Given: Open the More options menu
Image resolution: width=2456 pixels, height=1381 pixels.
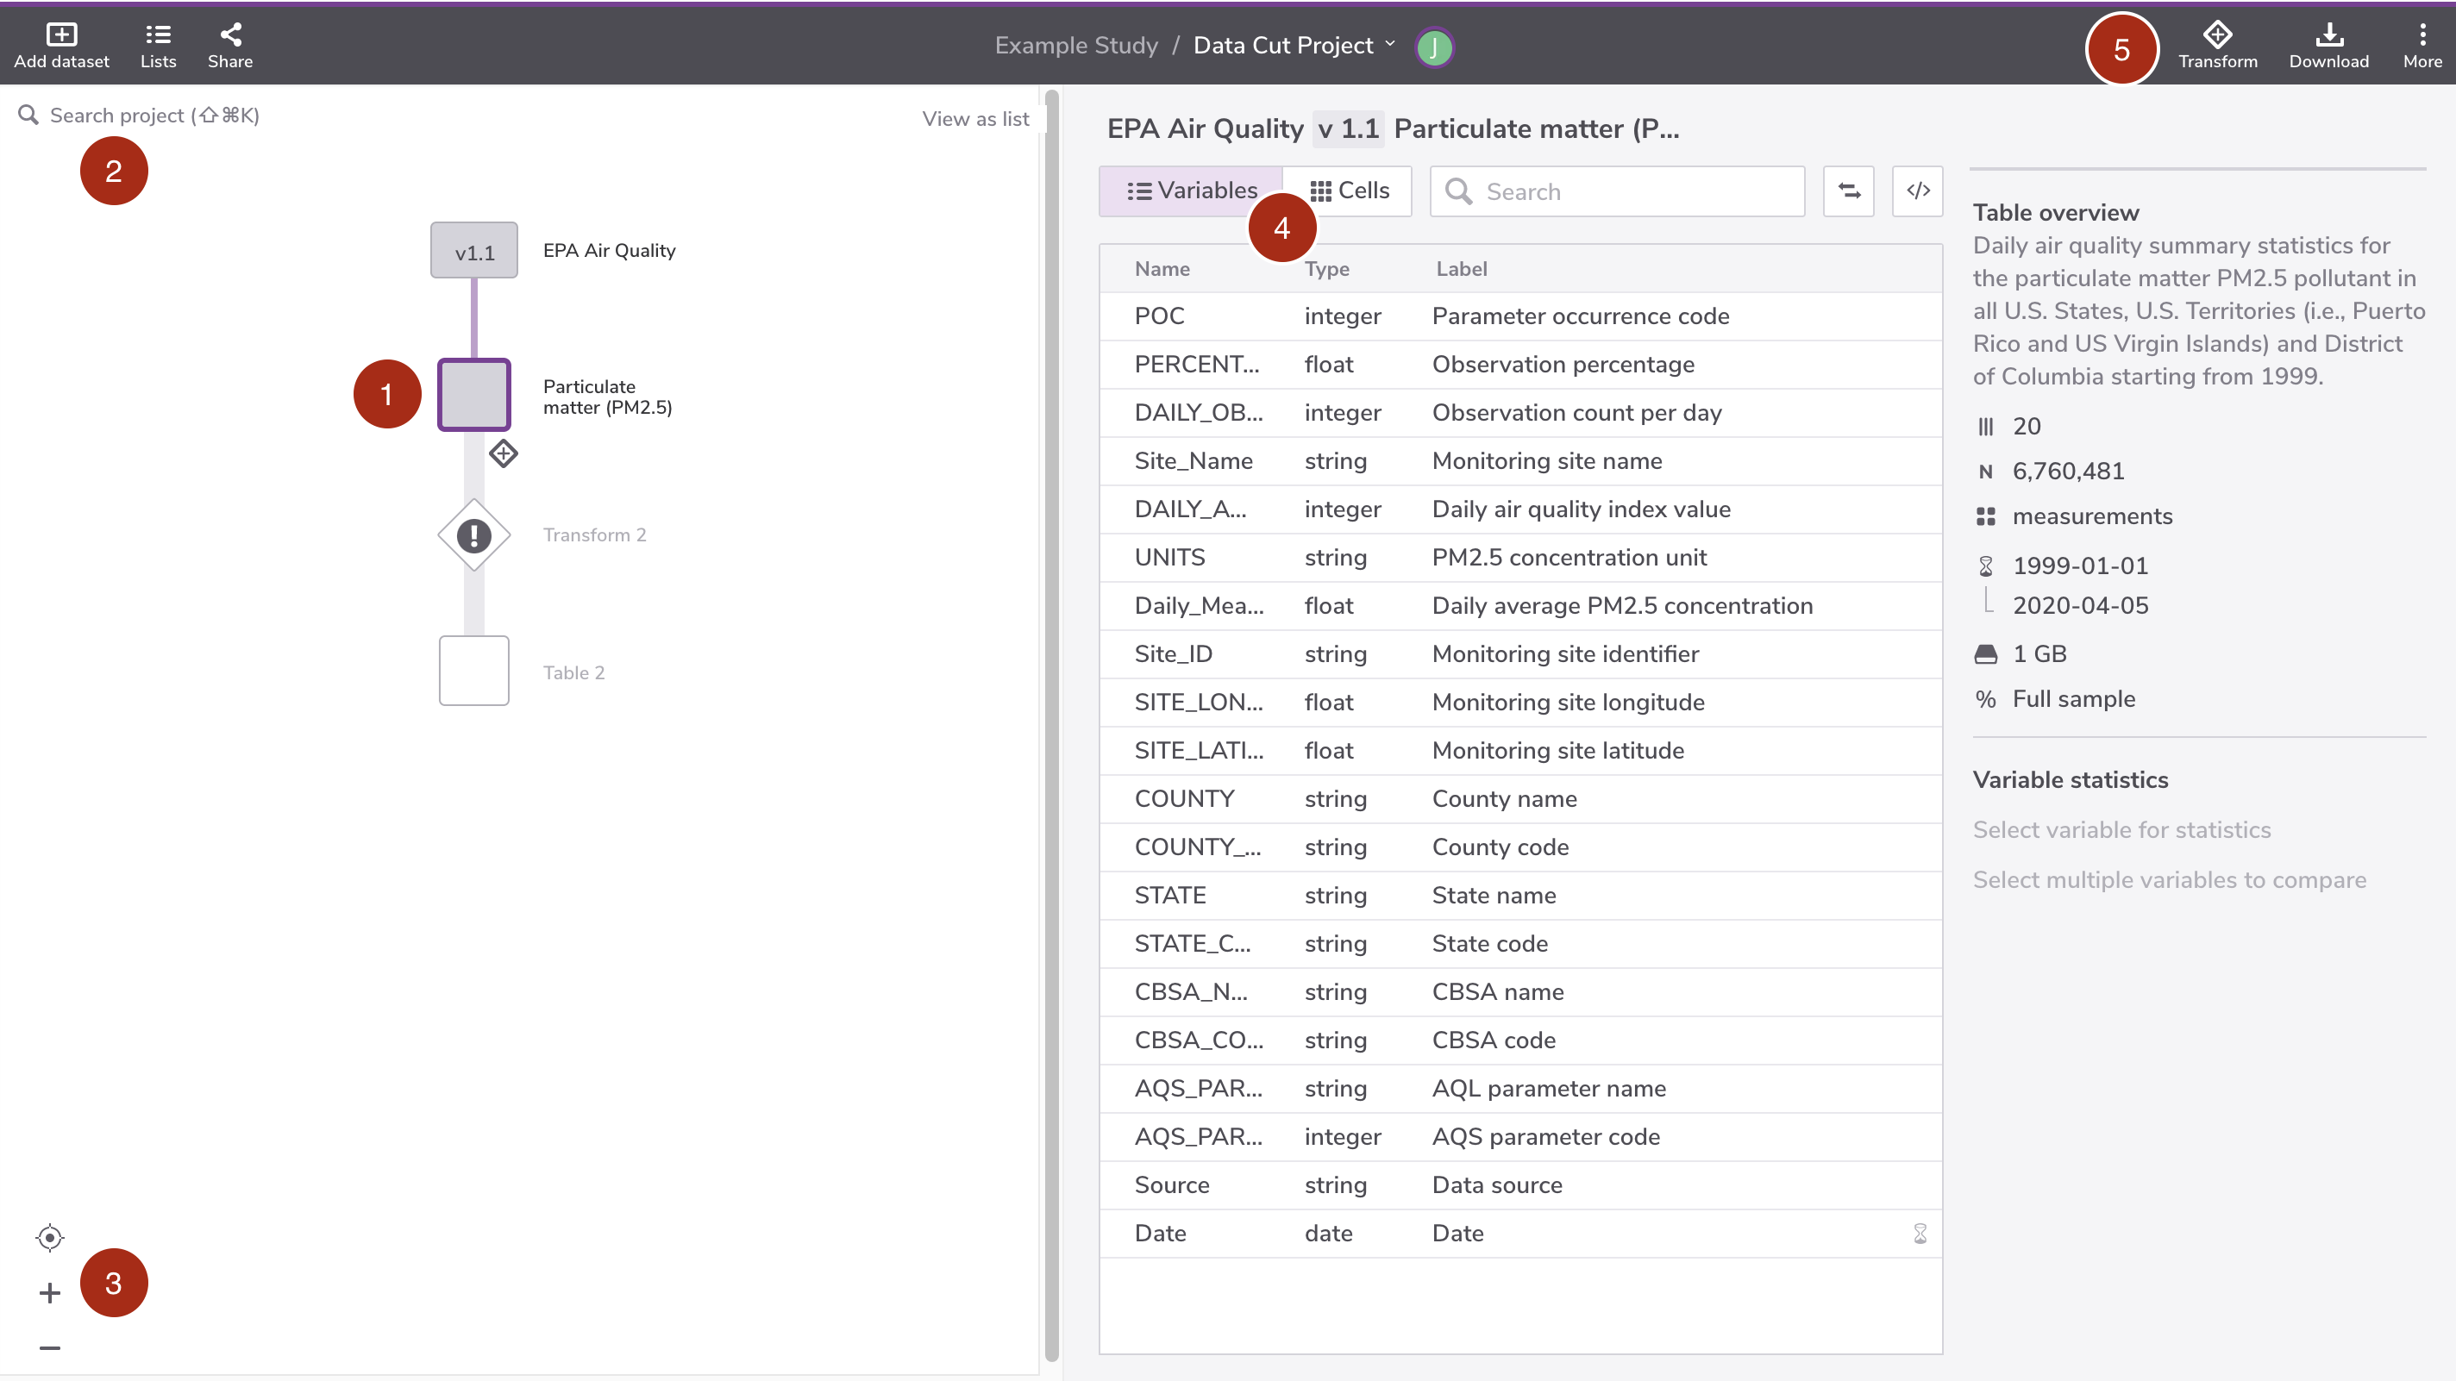Looking at the screenshot, I should coord(2422,45).
